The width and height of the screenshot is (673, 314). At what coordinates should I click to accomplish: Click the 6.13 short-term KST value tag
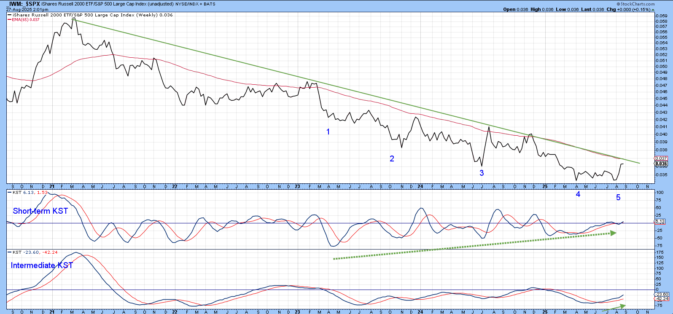pyautogui.click(x=660, y=221)
